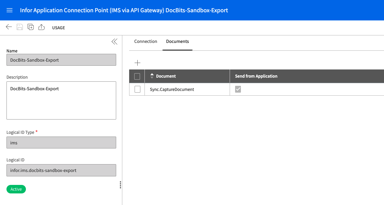This screenshot has width=384, height=205.
Task: Open the USAGE button
Action: 58,28
